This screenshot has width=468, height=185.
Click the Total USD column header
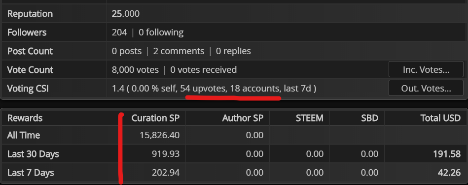click(440, 118)
